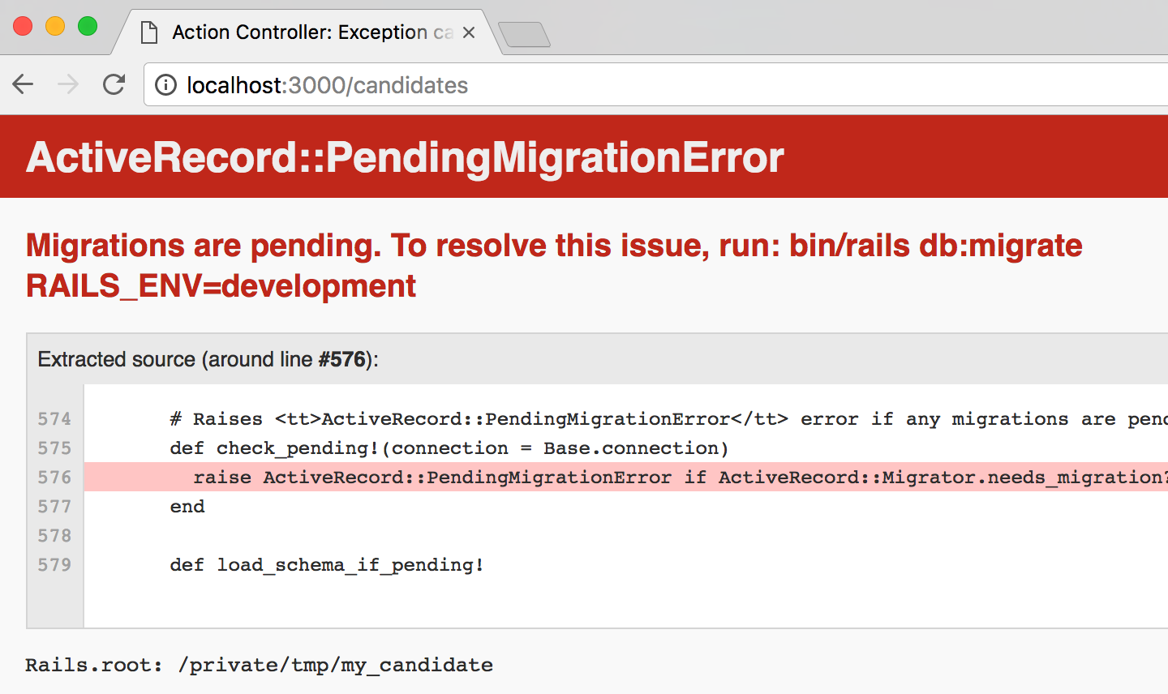Click the yellow minimize window button
The width and height of the screenshot is (1168, 694).
coord(55,26)
